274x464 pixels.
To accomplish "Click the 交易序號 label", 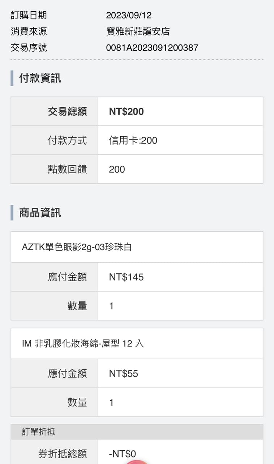I will [29, 47].
